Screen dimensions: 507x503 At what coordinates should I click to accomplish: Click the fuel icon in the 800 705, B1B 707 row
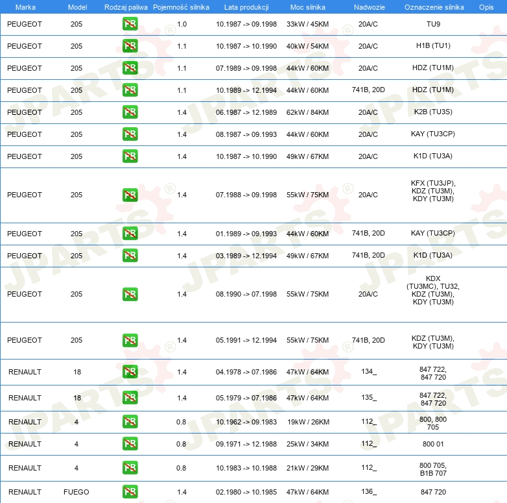(130, 468)
